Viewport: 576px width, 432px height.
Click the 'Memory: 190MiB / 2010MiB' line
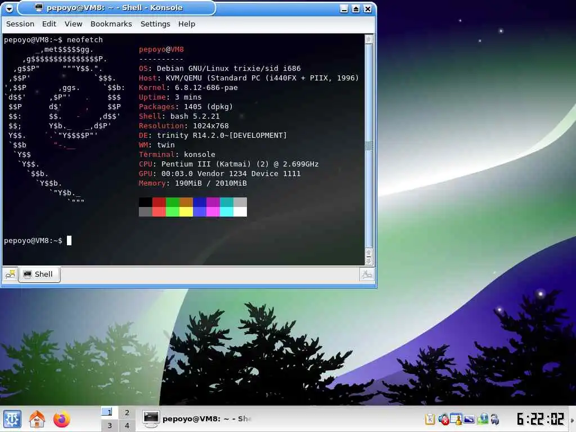coord(193,183)
